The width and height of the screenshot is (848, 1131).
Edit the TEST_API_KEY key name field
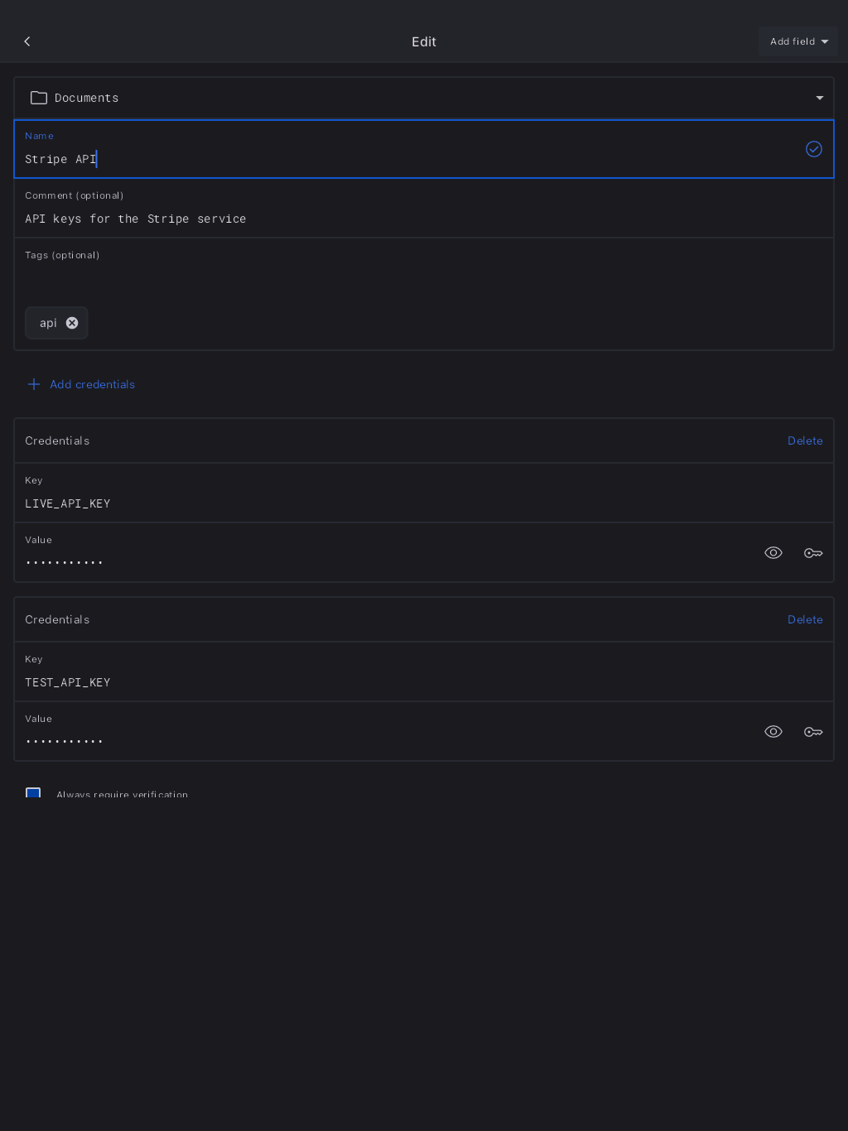(331, 682)
